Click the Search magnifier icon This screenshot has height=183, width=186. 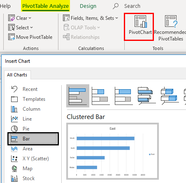pyautogui.click(x=116, y=6)
